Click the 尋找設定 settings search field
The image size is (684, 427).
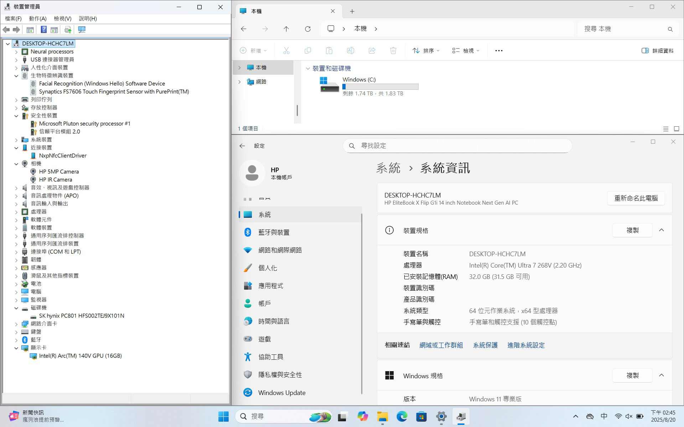click(457, 146)
